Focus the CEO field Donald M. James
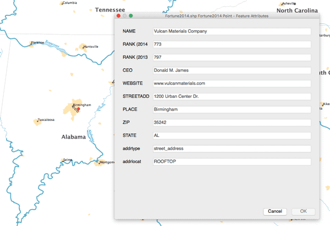This screenshot has width=330, height=226. tap(232, 70)
